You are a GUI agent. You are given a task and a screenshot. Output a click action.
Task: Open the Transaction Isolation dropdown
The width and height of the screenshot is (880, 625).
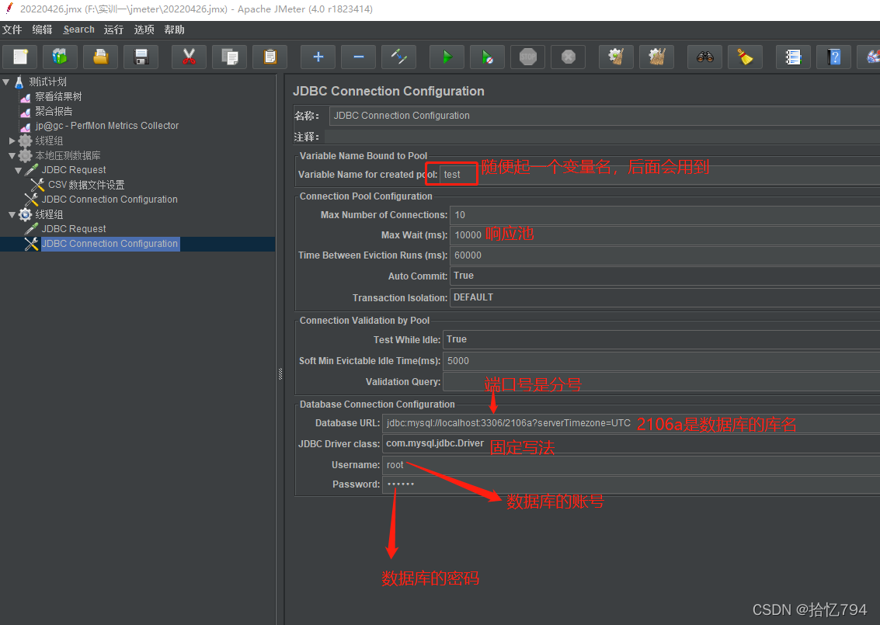pyautogui.click(x=665, y=297)
